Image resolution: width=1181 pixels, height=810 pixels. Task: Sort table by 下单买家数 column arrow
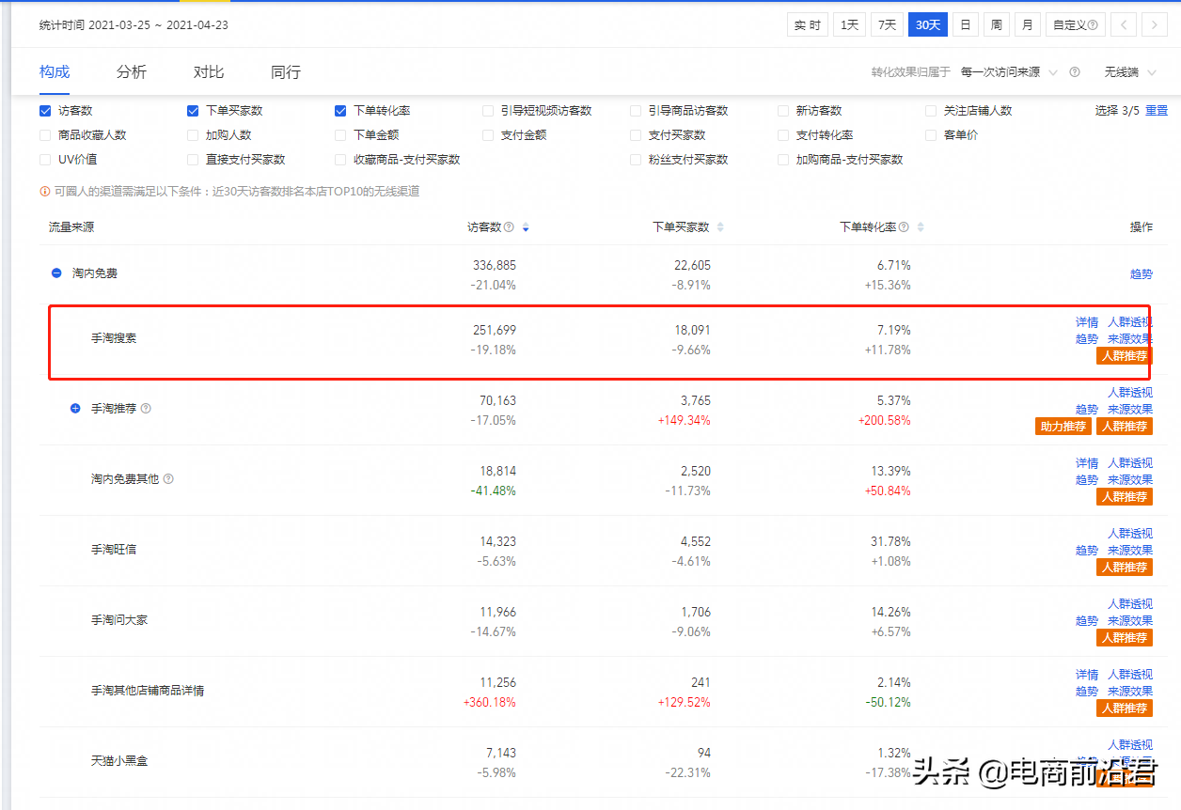pos(720,227)
